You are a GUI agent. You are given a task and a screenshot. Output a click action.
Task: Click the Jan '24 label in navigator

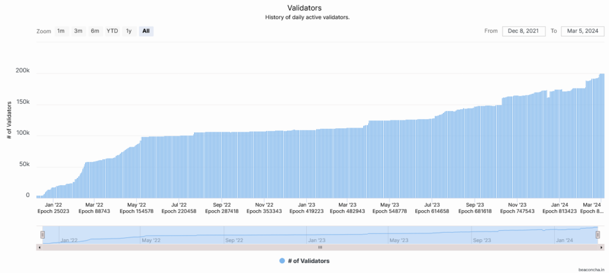(565, 240)
